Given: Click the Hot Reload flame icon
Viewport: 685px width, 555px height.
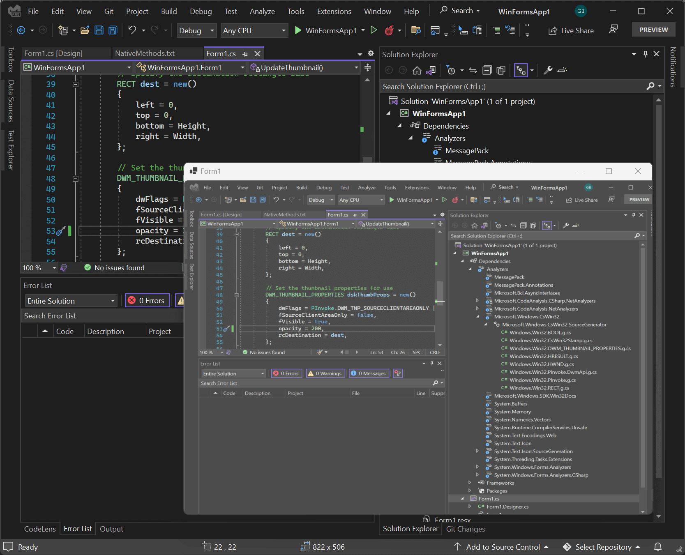Looking at the screenshot, I should click(389, 30).
